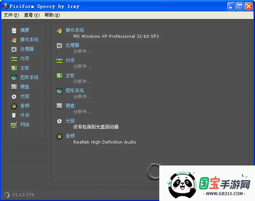The image size is (255, 201).
Task: Click text MS Windows XP Professional 32-bit SP3
Action: tap(116, 36)
